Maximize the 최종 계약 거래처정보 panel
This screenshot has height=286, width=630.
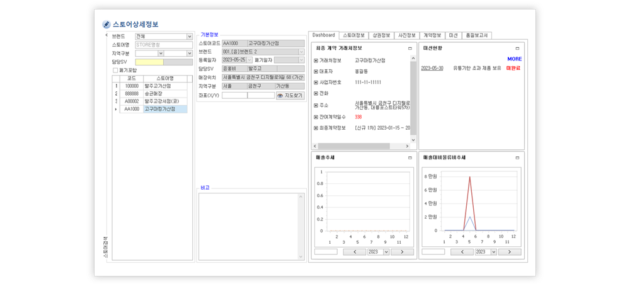coord(410,49)
